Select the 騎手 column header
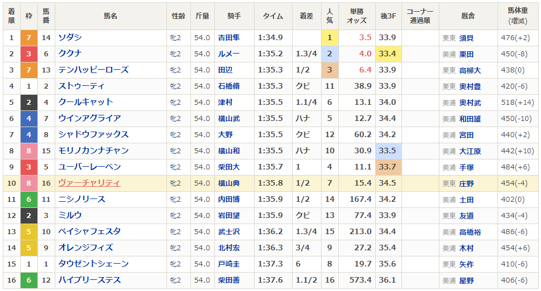Viewport: 541px width, 291px height. [234, 16]
